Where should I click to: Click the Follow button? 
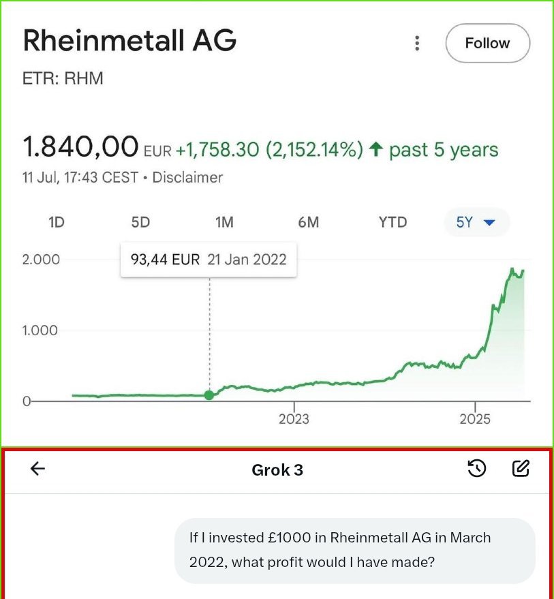[487, 43]
